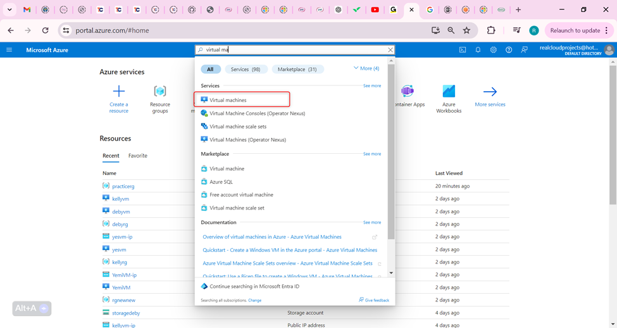Open account menu realcloudprojects avatar
Screen dimensions: 617x328
click(x=609, y=50)
